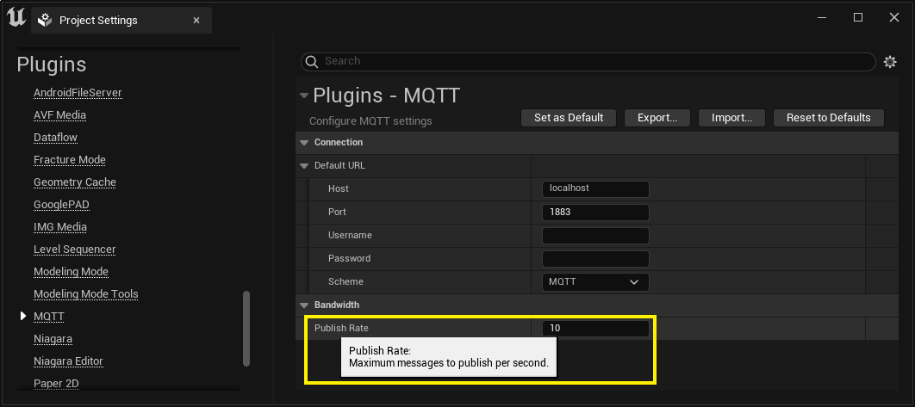This screenshot has width=915, height=407.
Task: Click the sidebar vertical scrollbar thumb
Action: coord(246,329)
